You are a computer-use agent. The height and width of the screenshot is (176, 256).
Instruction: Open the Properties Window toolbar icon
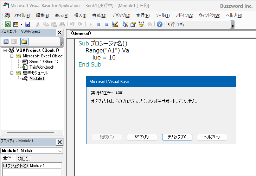click(x=133, y=24)
